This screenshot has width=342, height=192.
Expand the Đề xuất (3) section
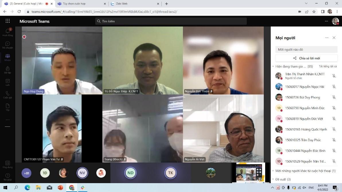273,179
